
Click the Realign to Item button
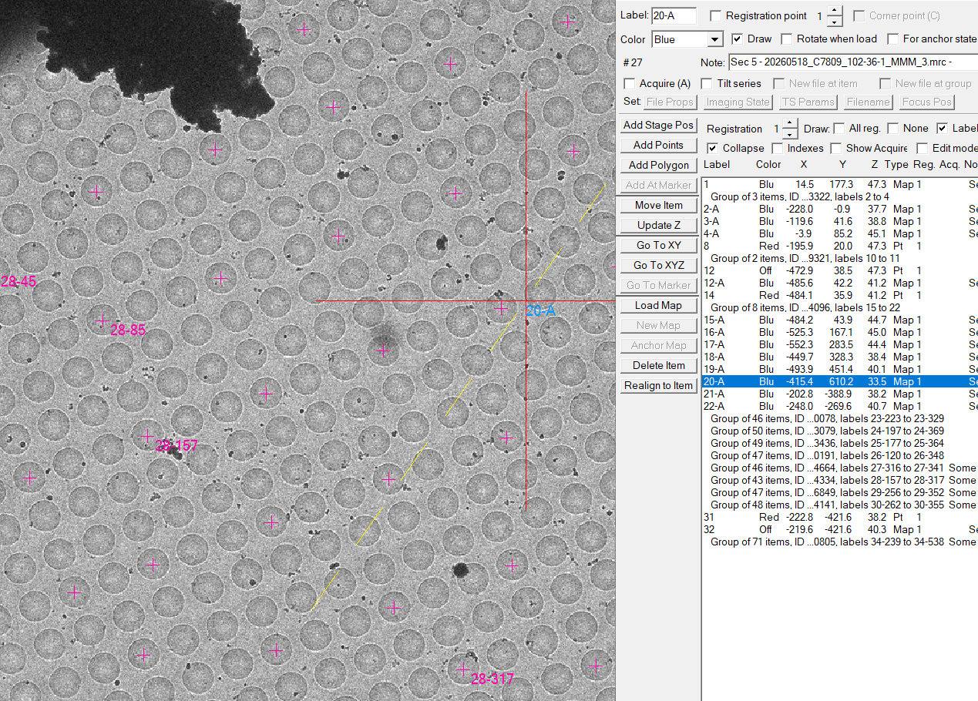(658, 385)
